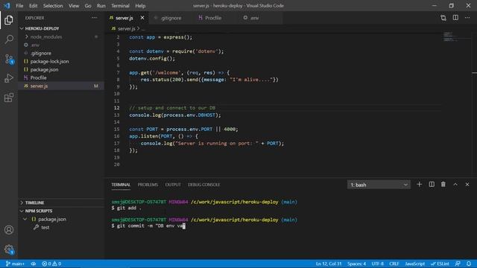The height and width of the screenshot is (268, 477).
Task: Switch to the DEBUG CONSOLE panel tab
Action: tap(203, 185)
